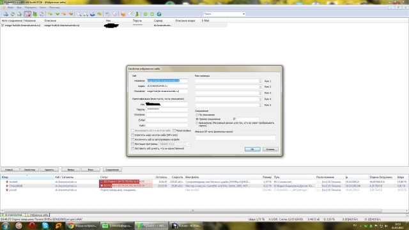This screenshot has height=230, width=409.
Task: Confirm the dialog with OK
Action: [252, 149]
